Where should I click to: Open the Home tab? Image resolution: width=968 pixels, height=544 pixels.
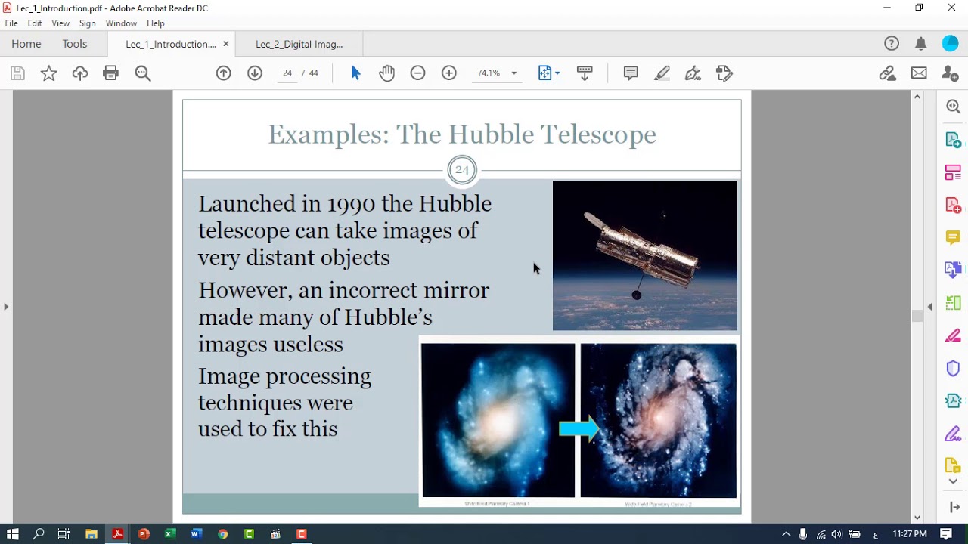click(x=26, y=44)
